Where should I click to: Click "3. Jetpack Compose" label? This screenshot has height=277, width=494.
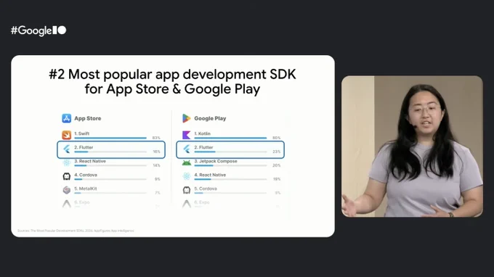pos(216,161)
